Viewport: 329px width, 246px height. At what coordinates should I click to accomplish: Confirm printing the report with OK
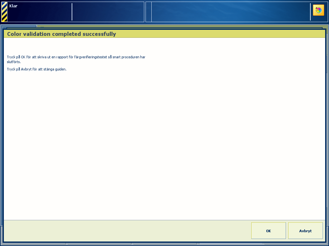coord(268,231)
